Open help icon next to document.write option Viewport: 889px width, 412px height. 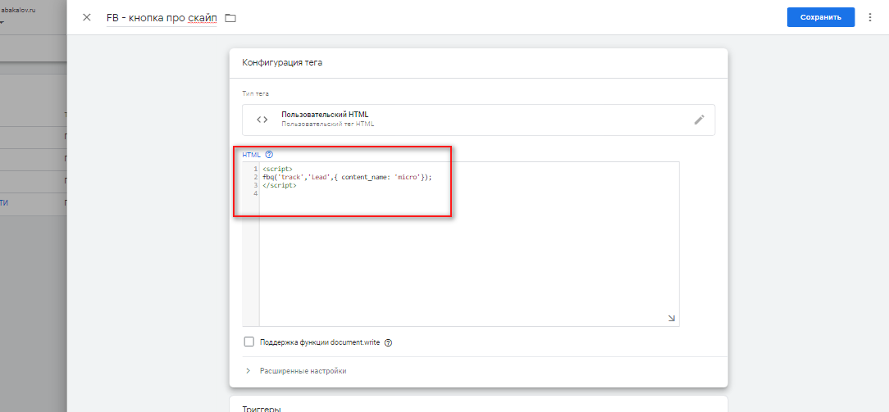389,342
